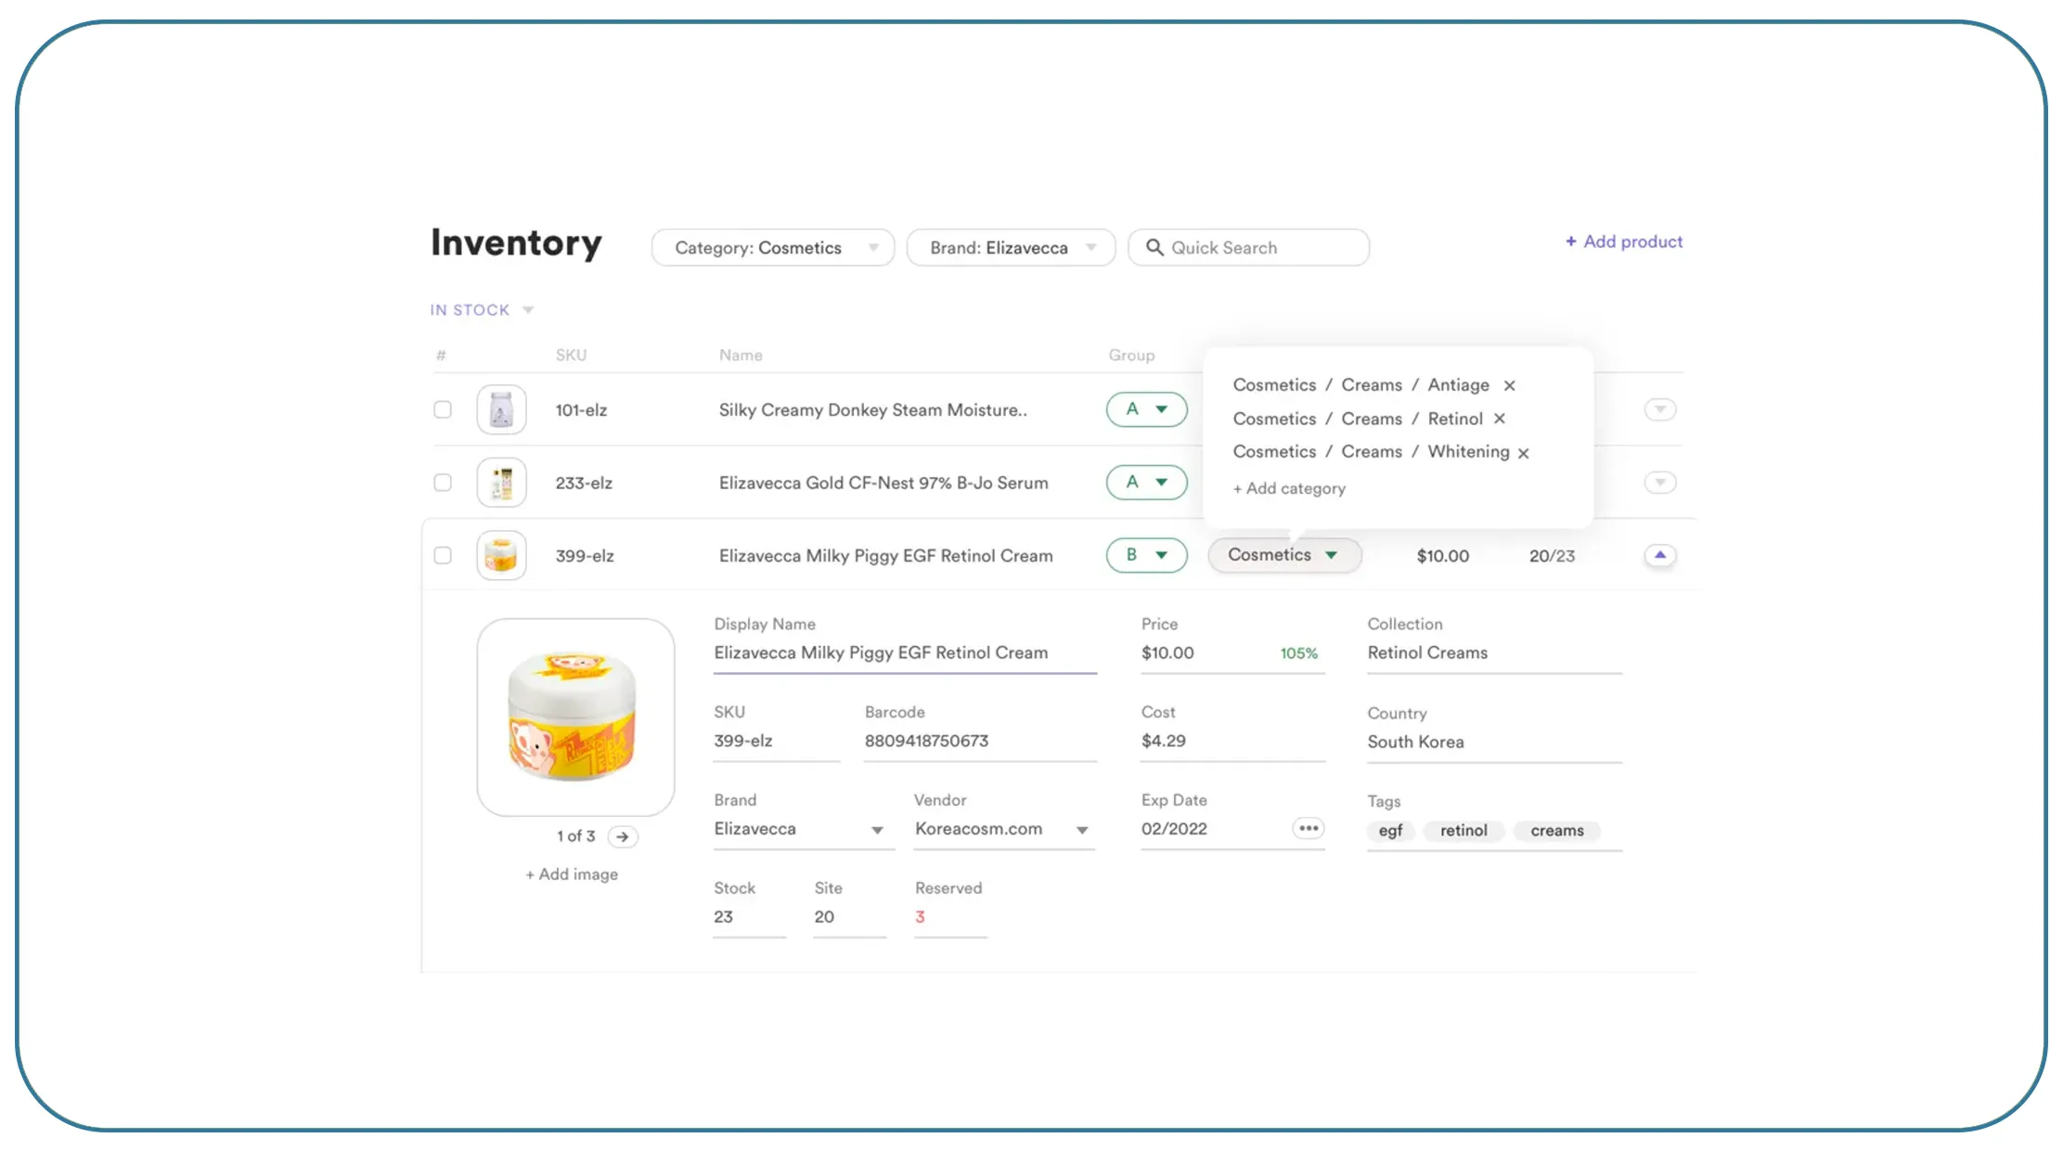The image size is (2063, 1151).
Task: Open the 399-elz cream row thumbnail
Action: coord(501,555)
